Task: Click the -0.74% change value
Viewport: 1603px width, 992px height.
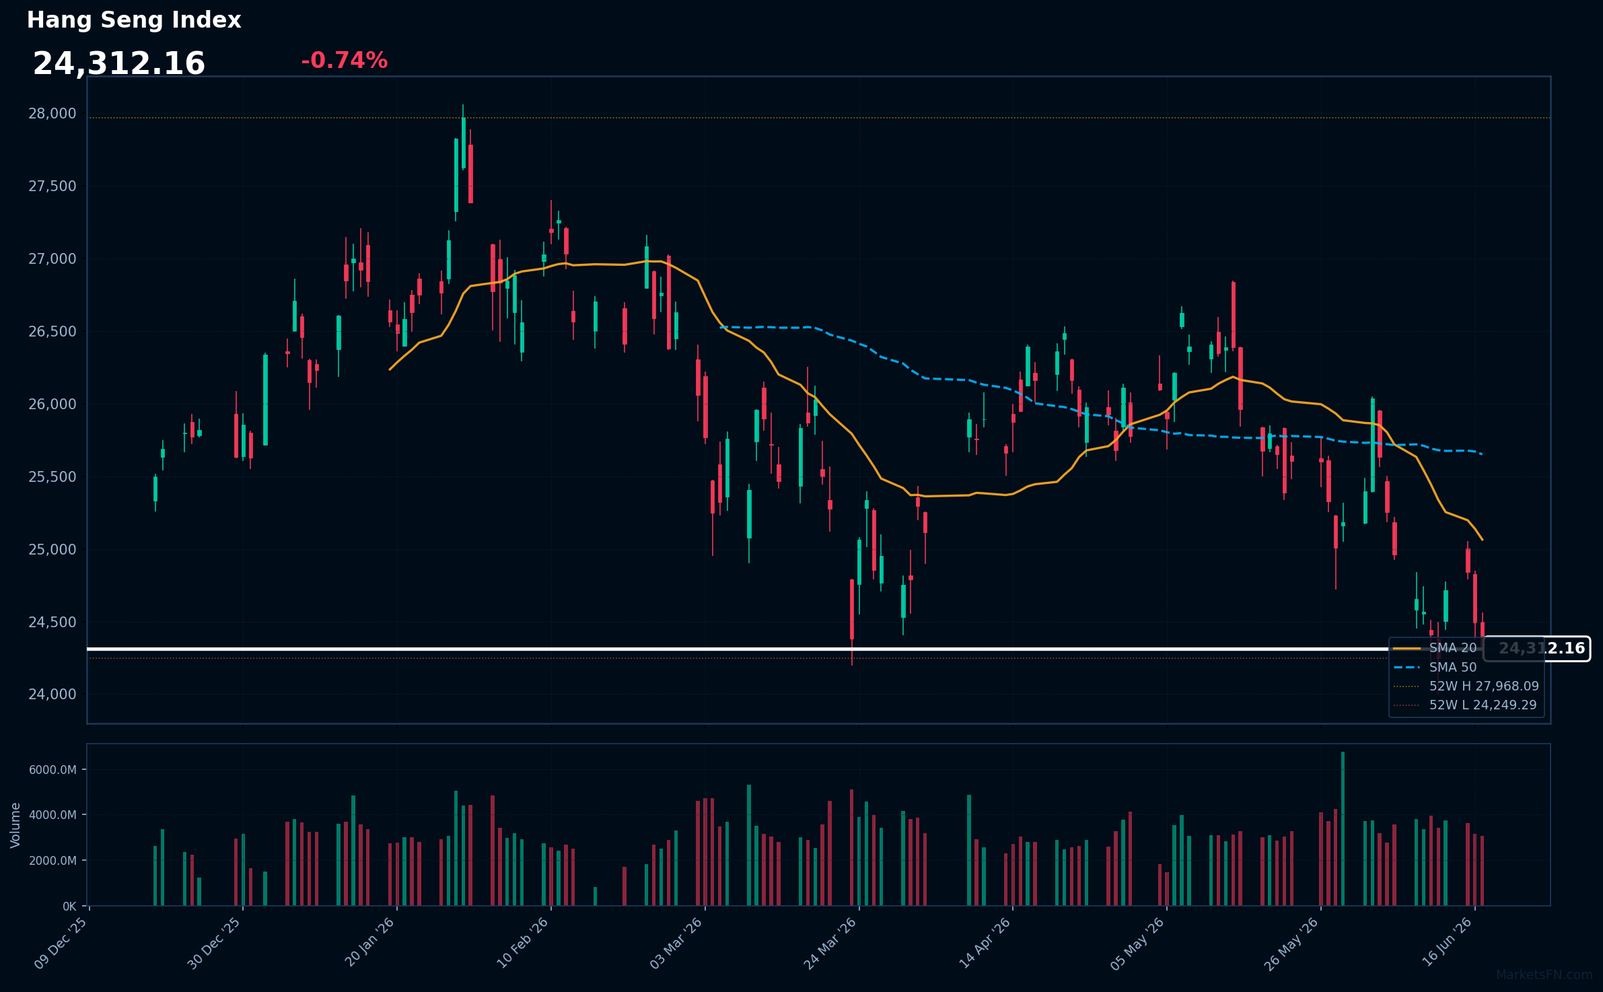Action: tap(345, 61)
